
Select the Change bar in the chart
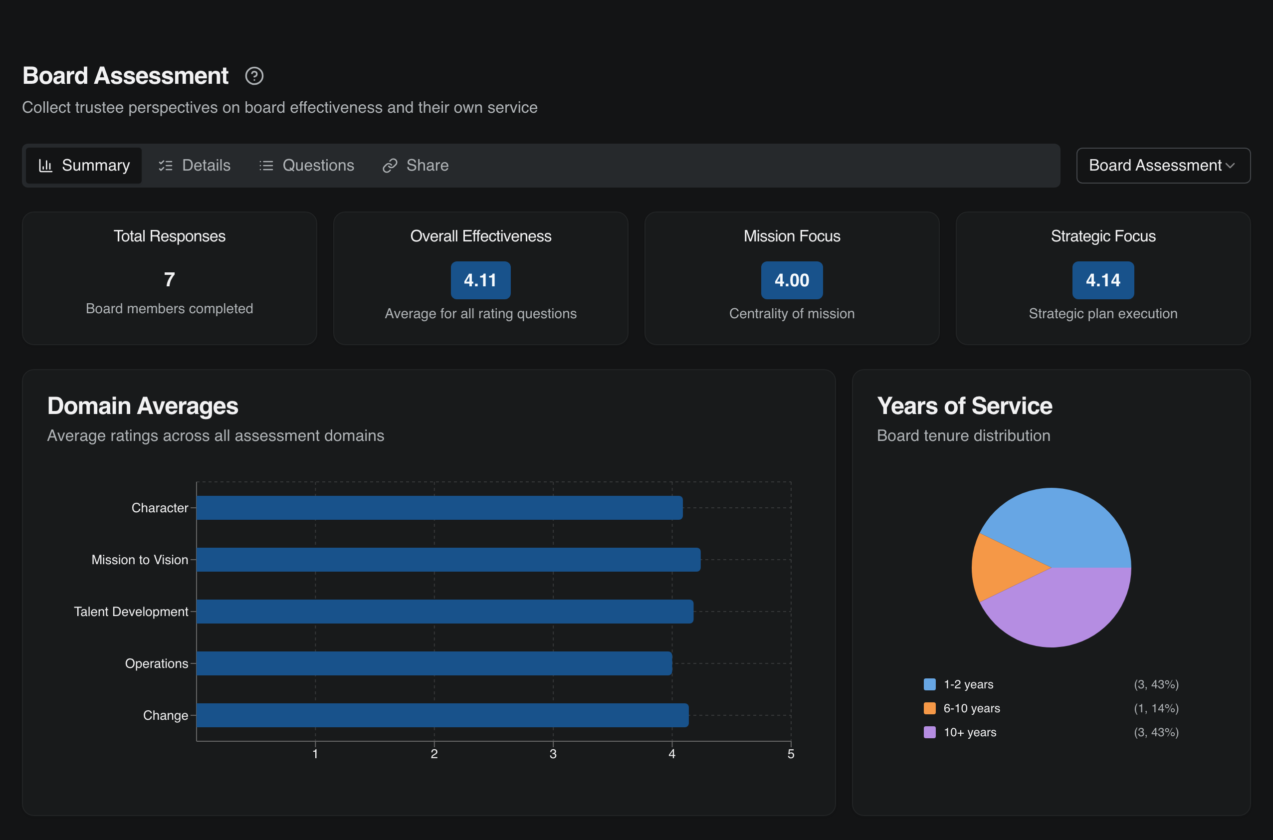[x=442, y=716]
